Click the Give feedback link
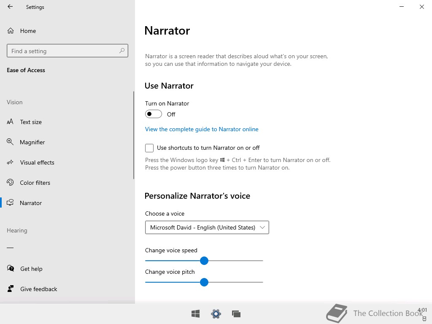This screenshot has height=324, width=432. pos(39,289)
